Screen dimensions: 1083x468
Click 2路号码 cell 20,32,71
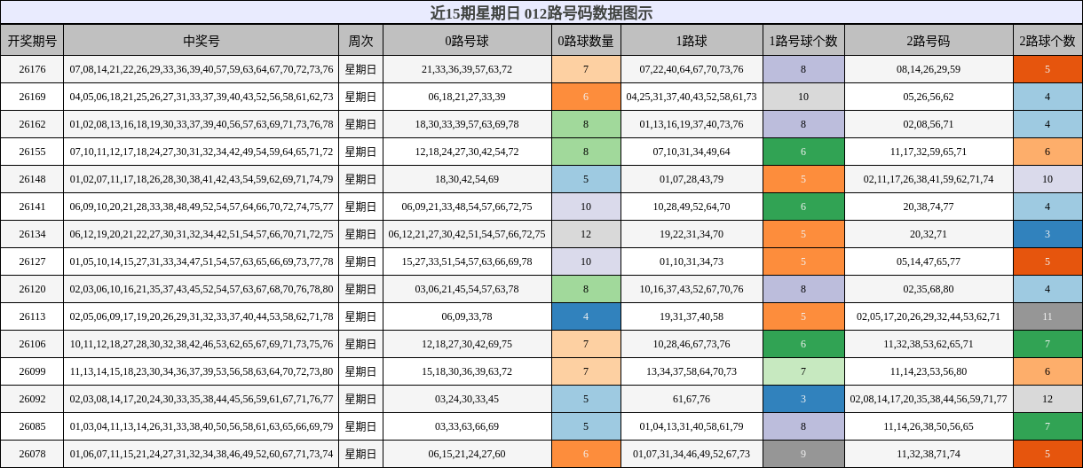pos(929,234)
